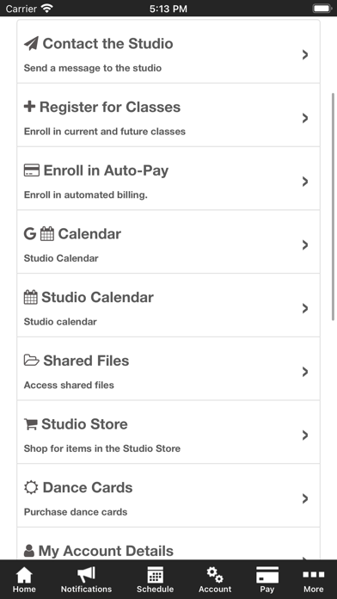Tap the shopping cart icon for Studio Store

coord(31,424)
